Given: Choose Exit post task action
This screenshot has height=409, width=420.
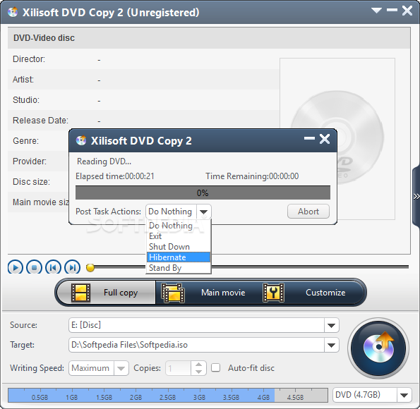Looking at the screenshot, I should click(179, 236).
